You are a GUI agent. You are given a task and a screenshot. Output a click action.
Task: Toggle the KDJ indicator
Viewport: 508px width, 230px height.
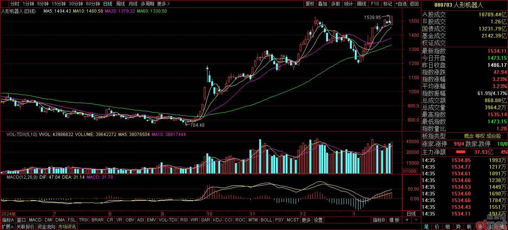[217, 220]
